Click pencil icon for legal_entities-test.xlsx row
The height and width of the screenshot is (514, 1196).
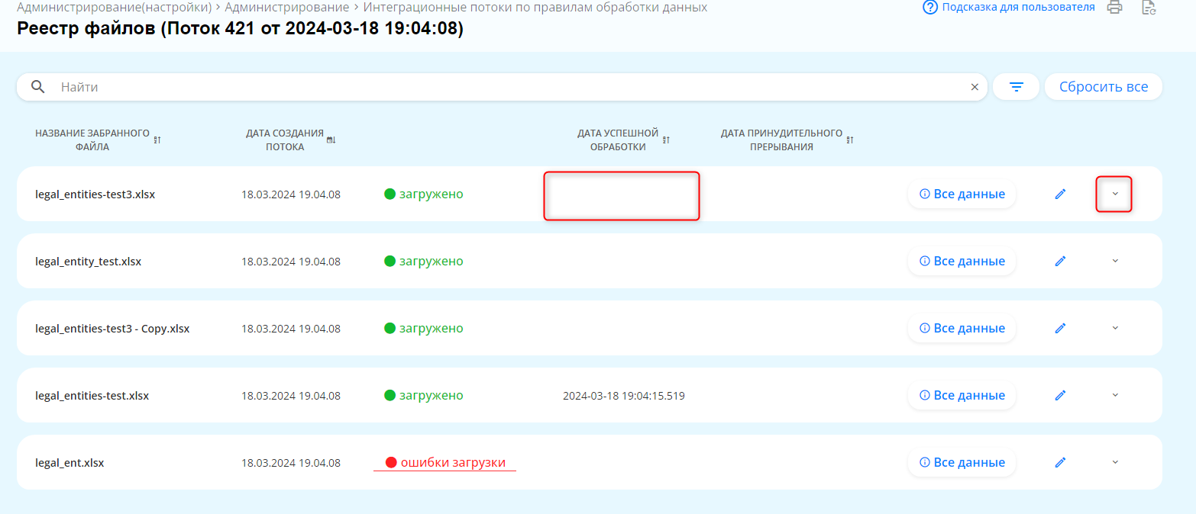[x=1060, y=396]
